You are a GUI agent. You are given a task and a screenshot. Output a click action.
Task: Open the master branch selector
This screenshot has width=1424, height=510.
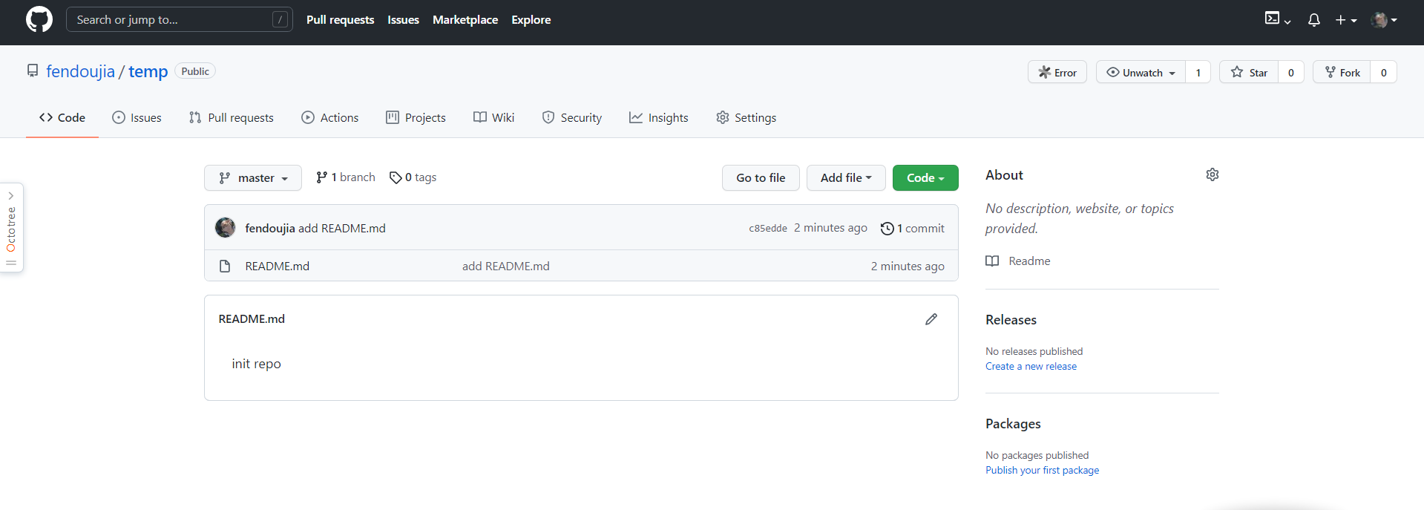[x=253, y=177]
